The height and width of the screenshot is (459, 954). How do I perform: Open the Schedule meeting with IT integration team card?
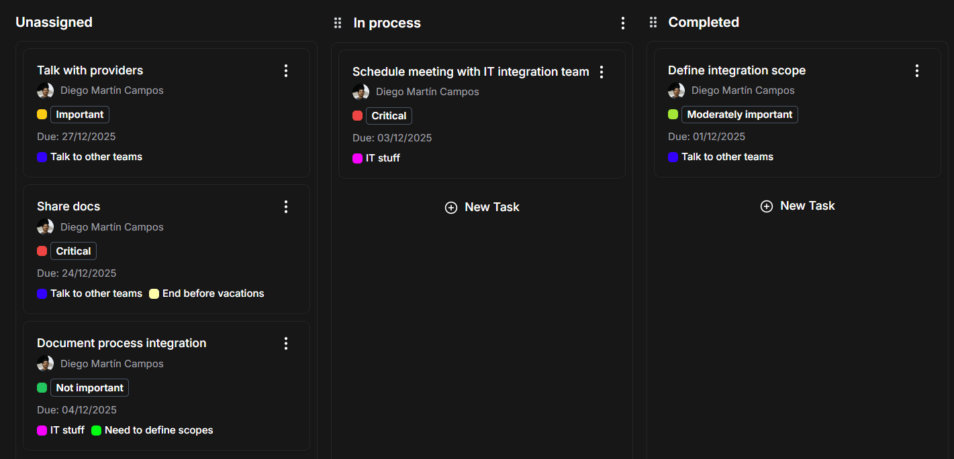(x=470, y=72)
